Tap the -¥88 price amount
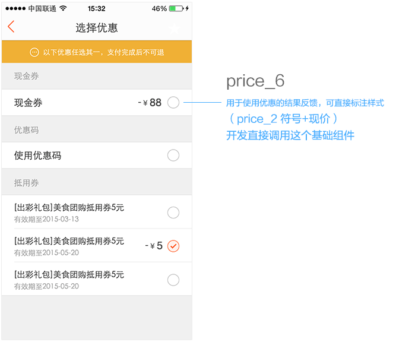Screen dimensions: 412x342 click(150, 103)
